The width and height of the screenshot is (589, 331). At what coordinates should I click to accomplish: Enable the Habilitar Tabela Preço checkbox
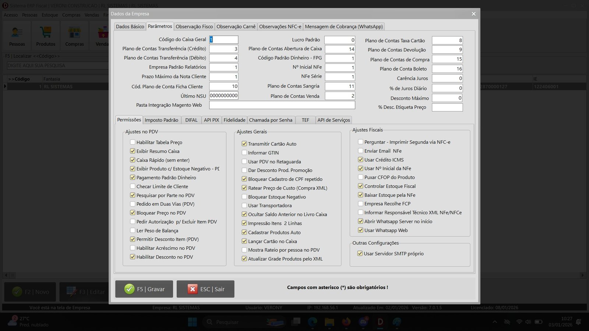pyautogui.click(x=133, y=142)
